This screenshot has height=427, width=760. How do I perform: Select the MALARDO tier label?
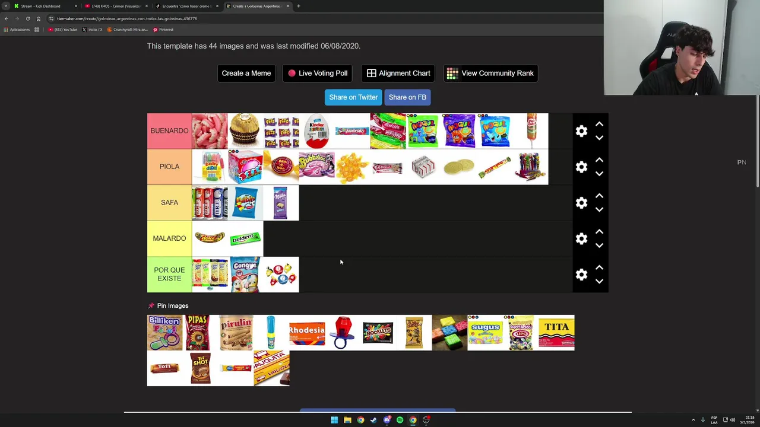(169, 238)
